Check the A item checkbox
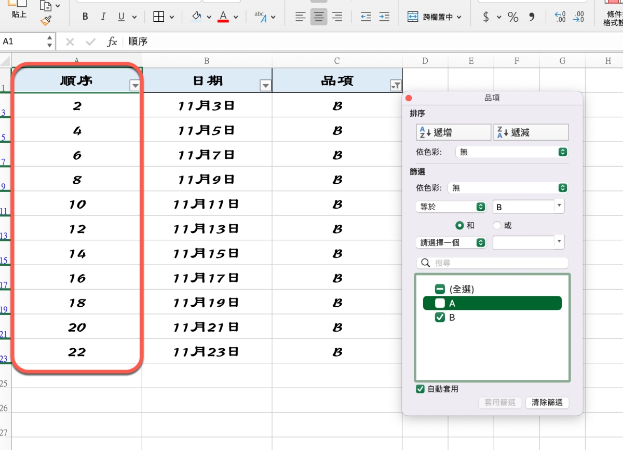This screenshot has width=623, height=450. tap(440, 303)
